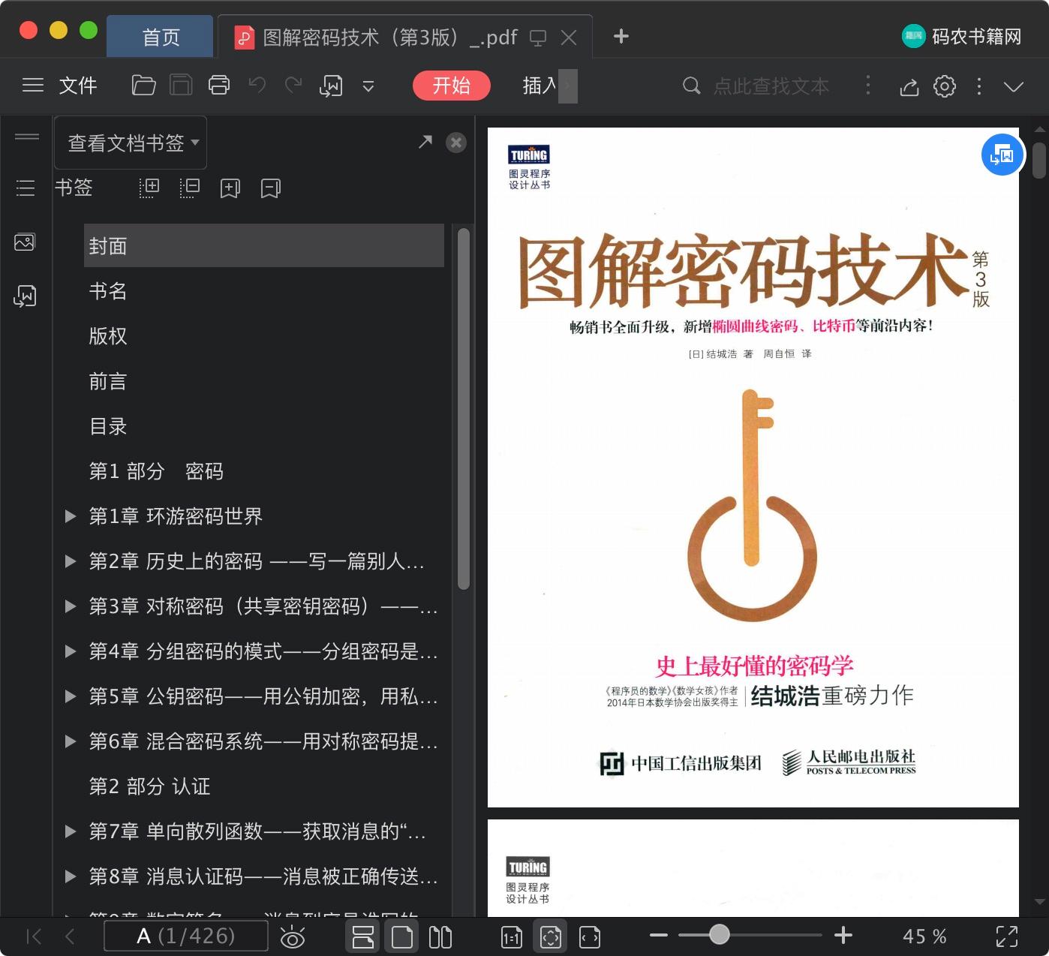Screen dimensions: 1049x956
Task: Switch to the 首页 tab
Action: 161,37
